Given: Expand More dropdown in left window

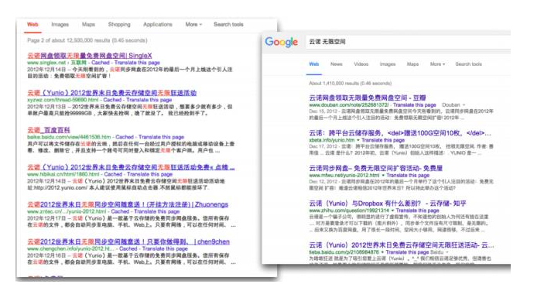Looking at the screenshot, I should point(193,24).
